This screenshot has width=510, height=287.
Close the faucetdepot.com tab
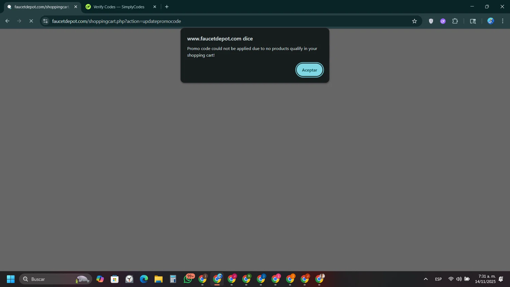(x=75, y=7)
